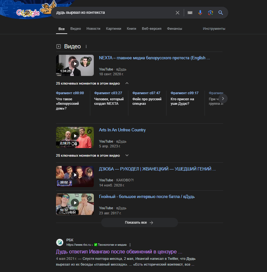Click the magnifying glass search icon
Image resolution: width=267 pixels, height=272 pixels.
[221, 13]
